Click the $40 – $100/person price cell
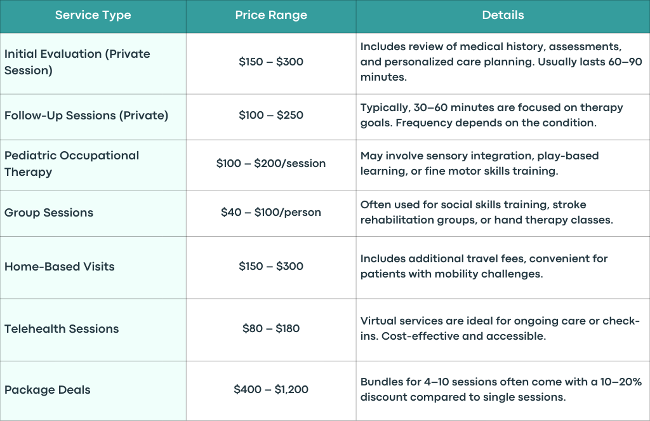Image resolution: width=650 pixels, height=421 pixels. 271,212
